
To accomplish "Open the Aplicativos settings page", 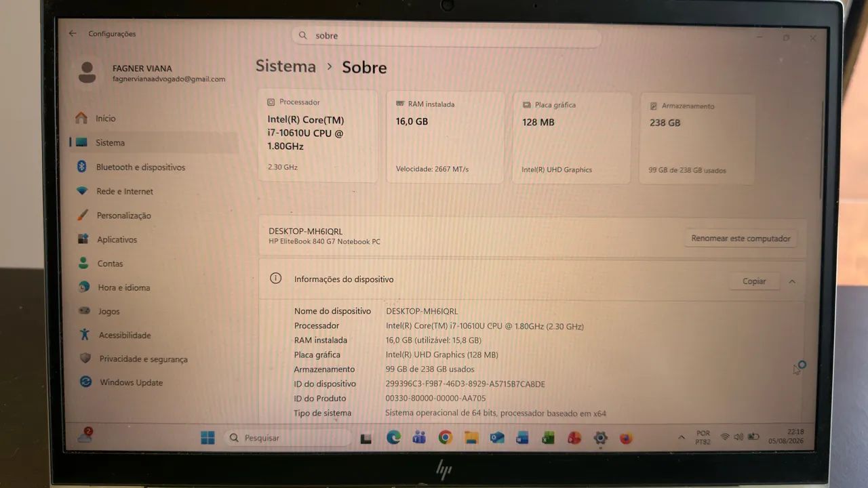I will (x=154, y=240).
